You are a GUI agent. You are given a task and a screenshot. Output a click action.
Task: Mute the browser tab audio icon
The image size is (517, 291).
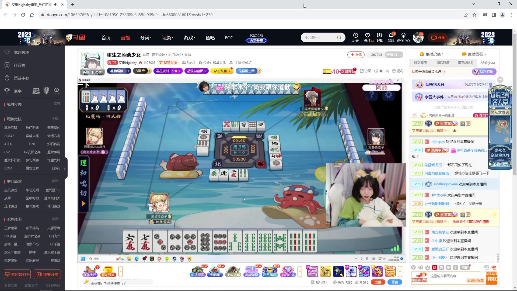[x=55, y=5]
